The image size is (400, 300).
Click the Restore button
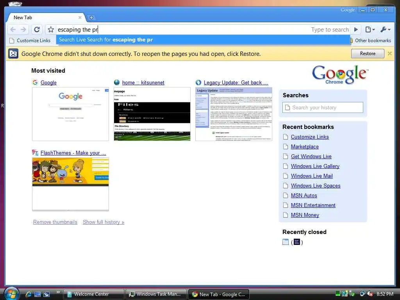368,54
